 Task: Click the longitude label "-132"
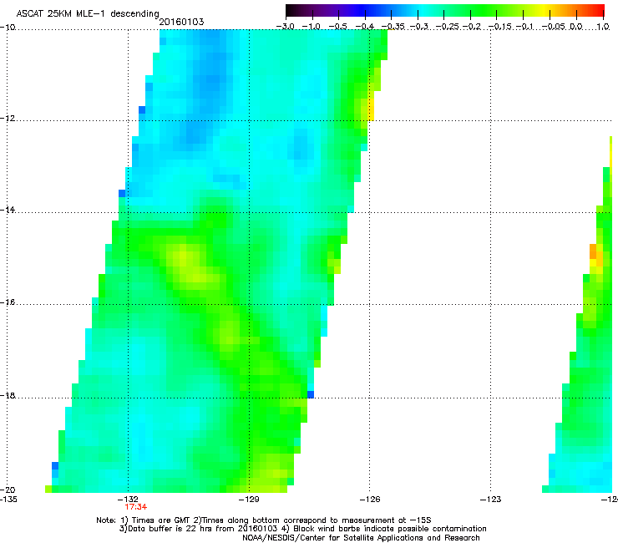click(128, 500)
